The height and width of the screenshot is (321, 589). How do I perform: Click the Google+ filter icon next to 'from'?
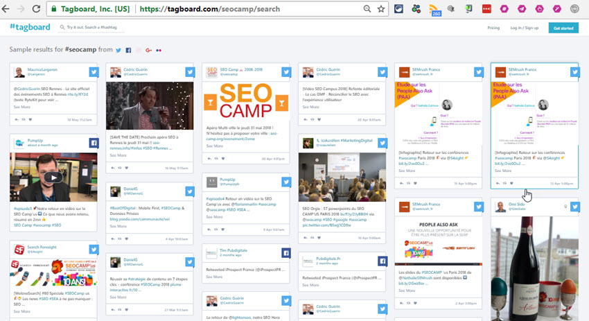pos(149,50)
